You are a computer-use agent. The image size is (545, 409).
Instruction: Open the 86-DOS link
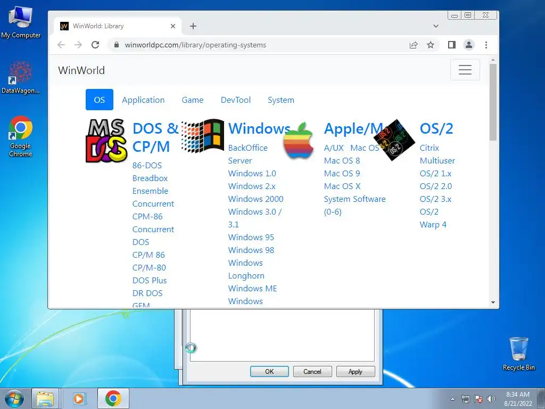pyautogui.click(x=147, y=166)
